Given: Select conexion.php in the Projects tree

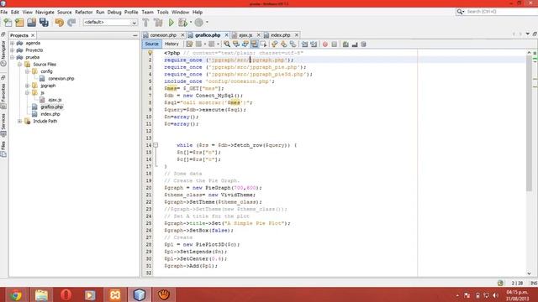Looking at the screenshot, I should point(61,79).
